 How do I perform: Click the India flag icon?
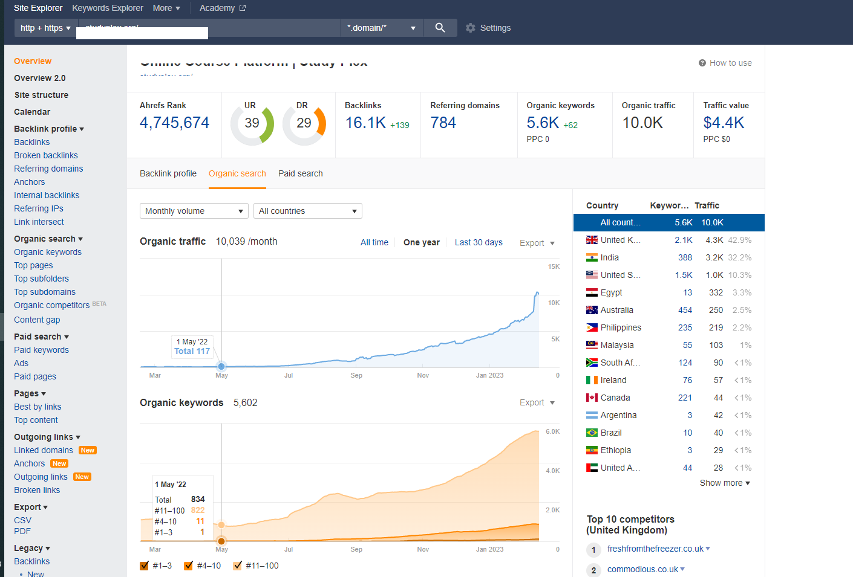coord(592,257)
